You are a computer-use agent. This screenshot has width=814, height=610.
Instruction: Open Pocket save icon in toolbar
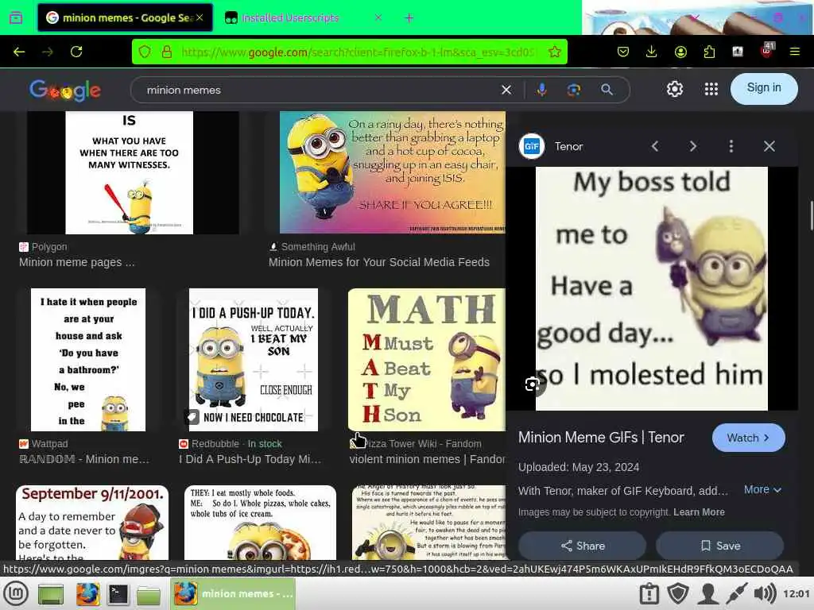(623, 52)
